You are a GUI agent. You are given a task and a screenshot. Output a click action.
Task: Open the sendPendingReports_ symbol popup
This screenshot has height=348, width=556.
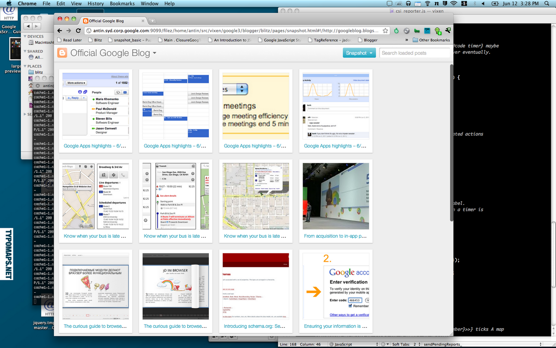click(x=483, y=344)
